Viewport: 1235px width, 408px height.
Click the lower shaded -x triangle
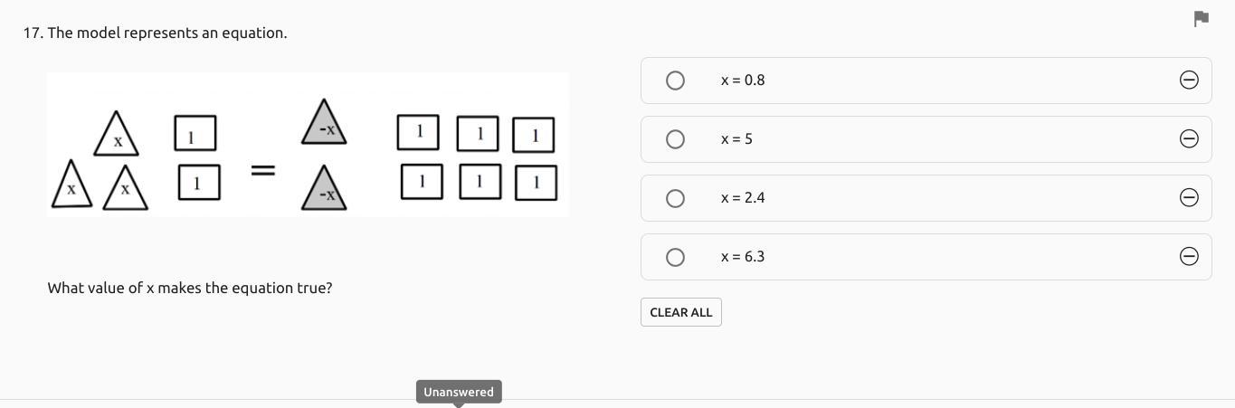pos(325,191)
